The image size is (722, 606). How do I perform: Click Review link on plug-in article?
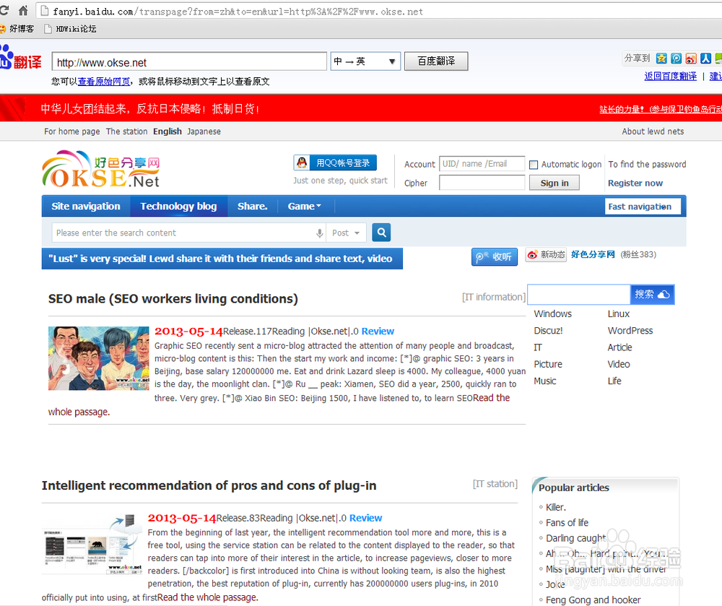tap(365, 518)
